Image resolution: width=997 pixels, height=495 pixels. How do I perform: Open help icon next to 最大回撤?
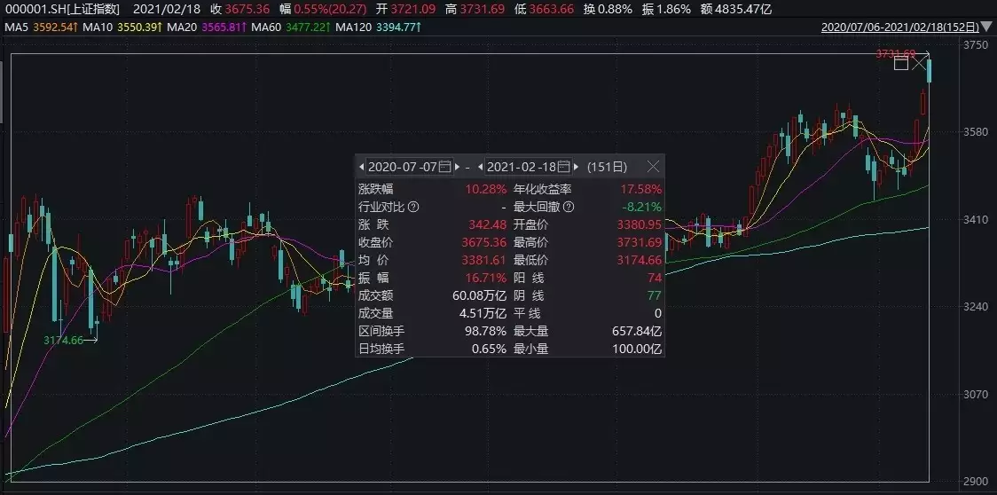point(569,207)
